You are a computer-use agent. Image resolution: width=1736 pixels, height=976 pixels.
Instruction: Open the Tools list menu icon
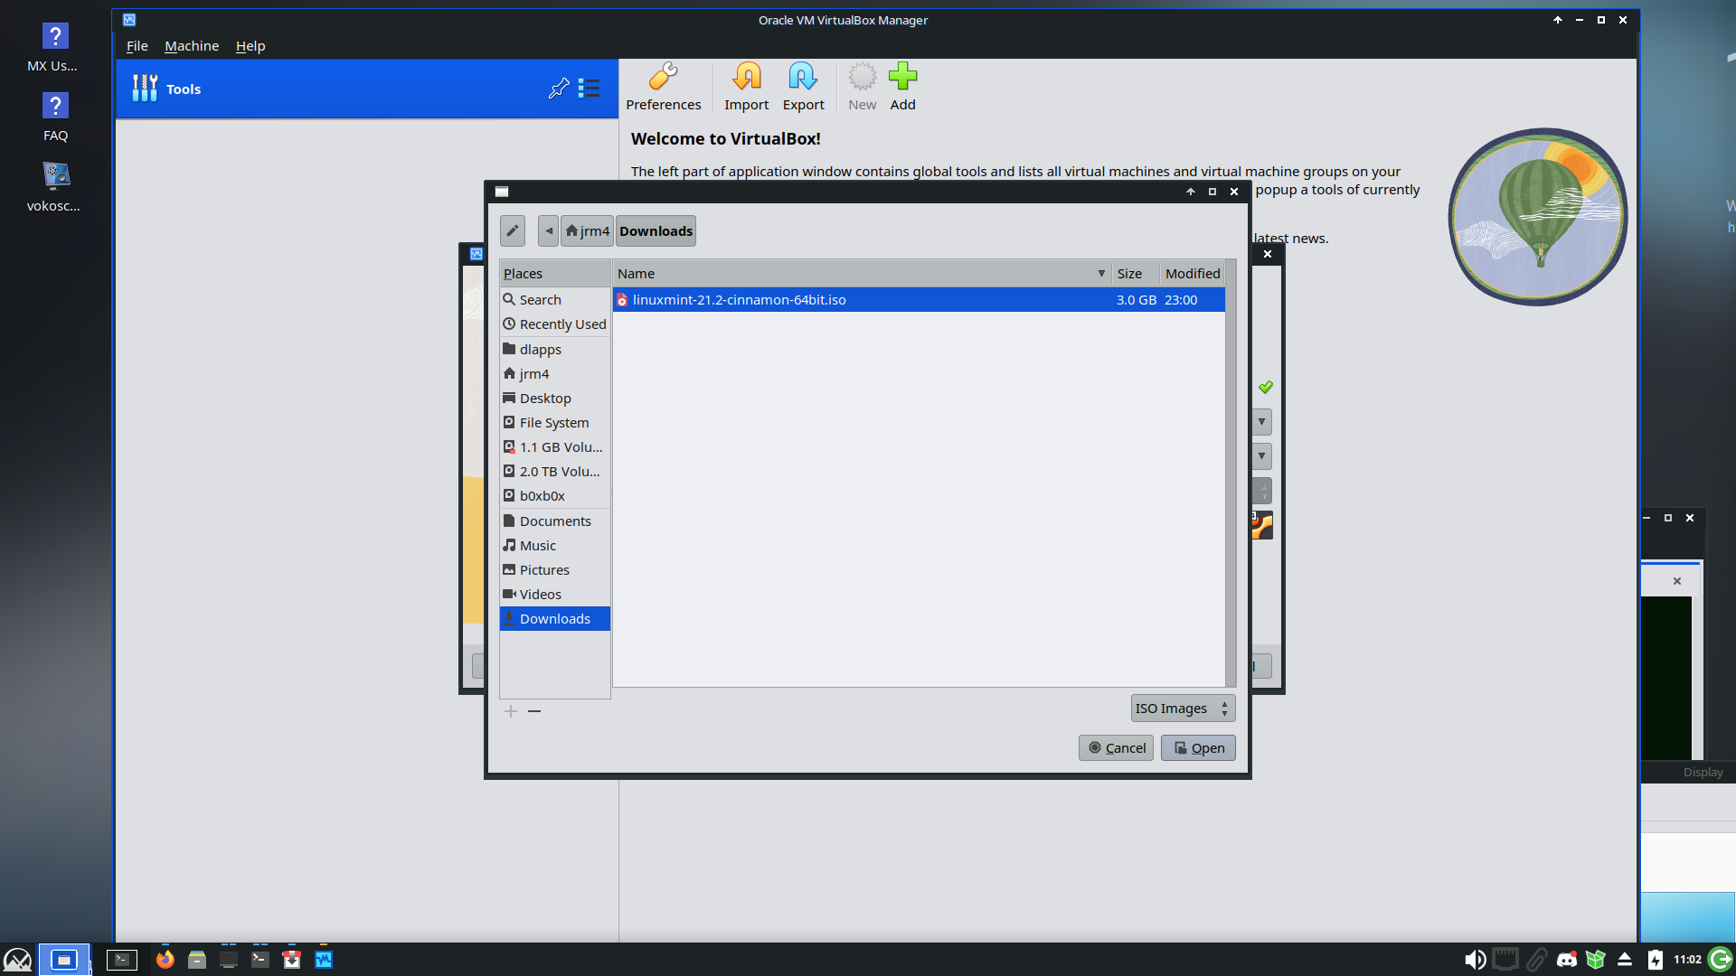(x=590, y=89)
